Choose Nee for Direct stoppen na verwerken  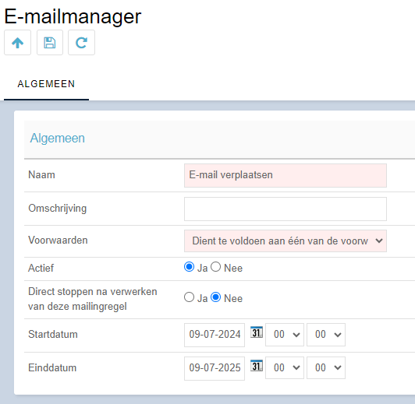[x=216, y=297]
